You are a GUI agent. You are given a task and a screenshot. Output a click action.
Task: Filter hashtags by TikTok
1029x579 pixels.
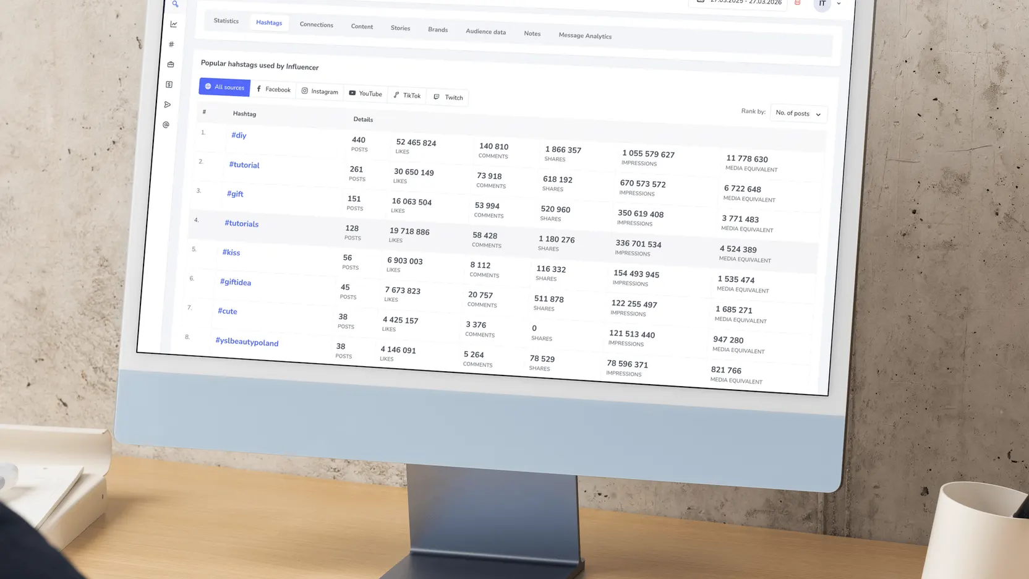pyautogui.click(x=407, y=95)
